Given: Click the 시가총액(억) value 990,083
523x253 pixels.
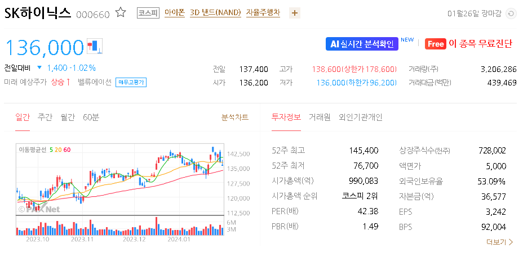Looking at the screenshot, I should [364, 181].
